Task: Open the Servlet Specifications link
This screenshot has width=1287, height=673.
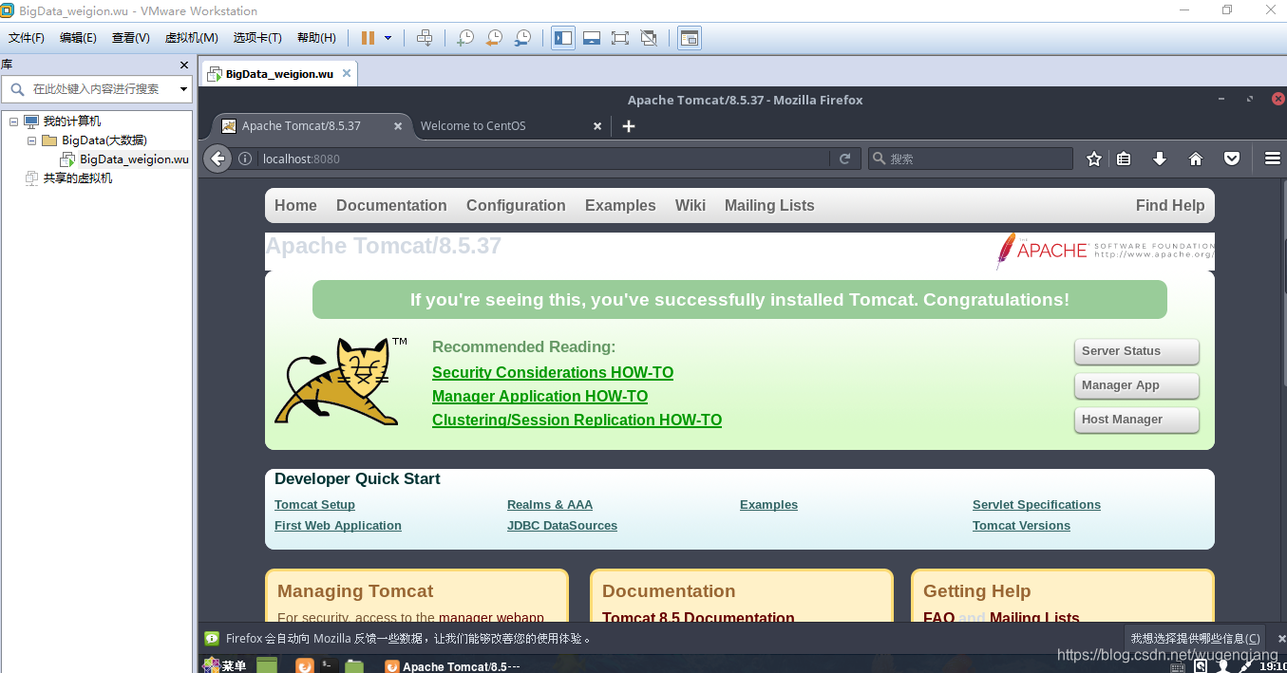Action: click(1036, 505)
